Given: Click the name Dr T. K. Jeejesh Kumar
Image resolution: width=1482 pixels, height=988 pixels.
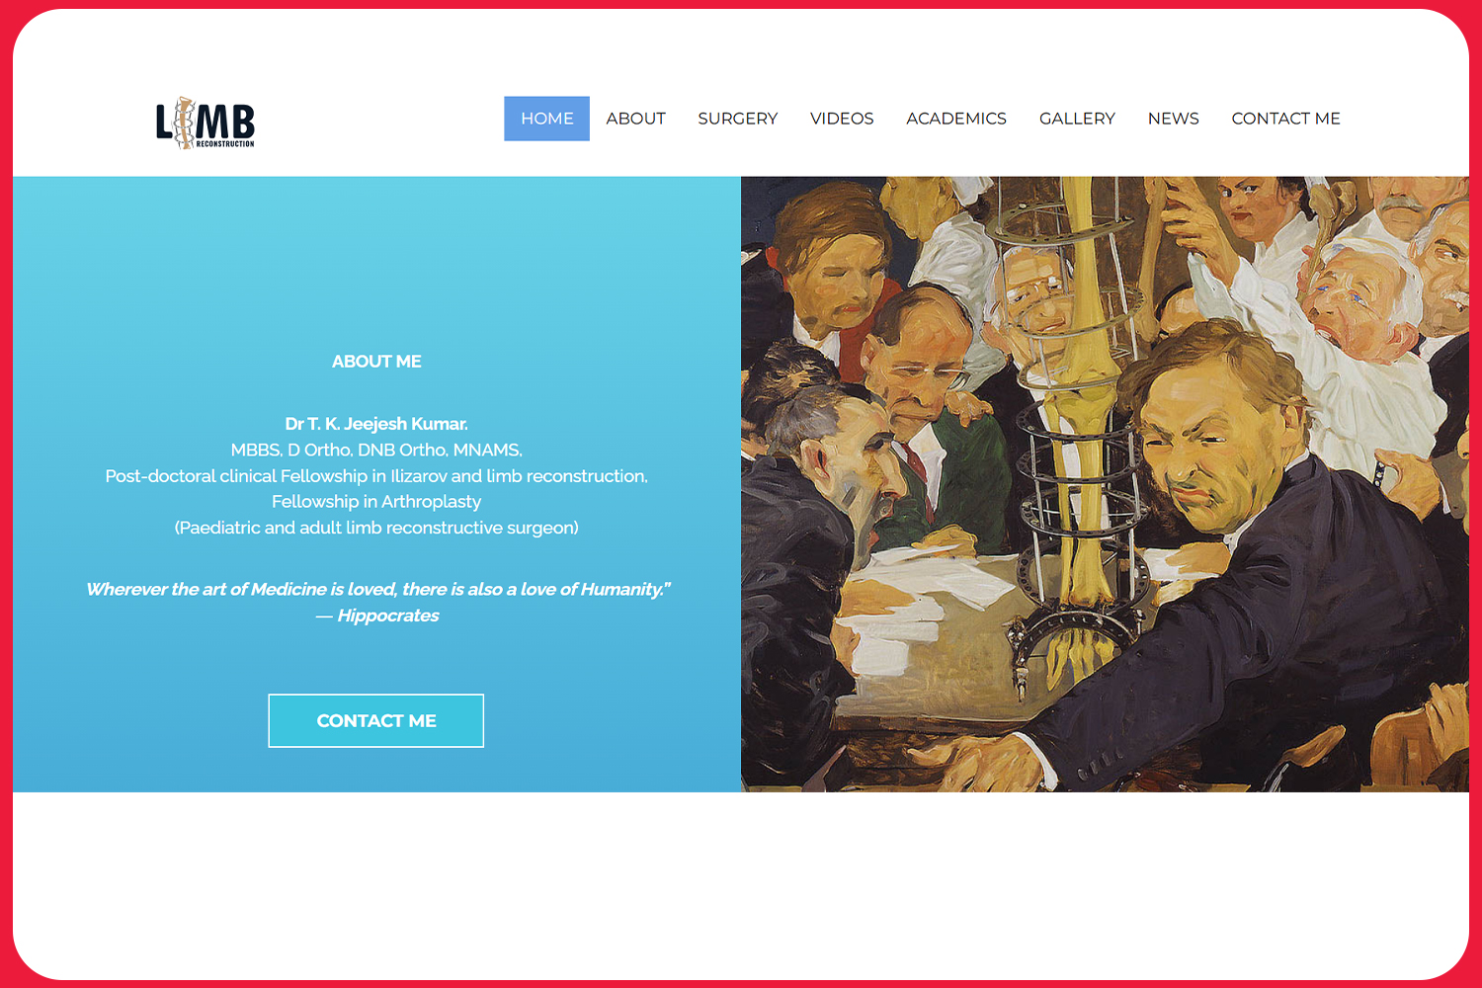Looking at the screenshot, I should click(x=376, y=424).
